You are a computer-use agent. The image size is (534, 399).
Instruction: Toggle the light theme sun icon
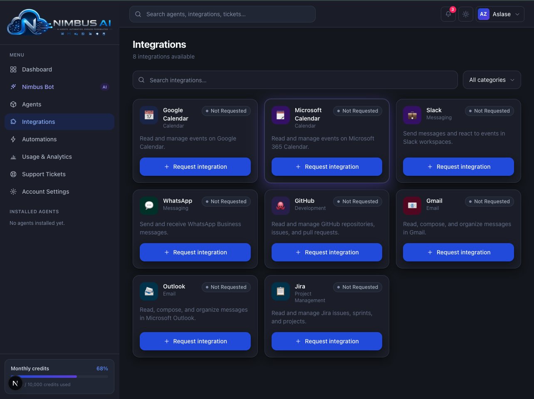(466, 14)
